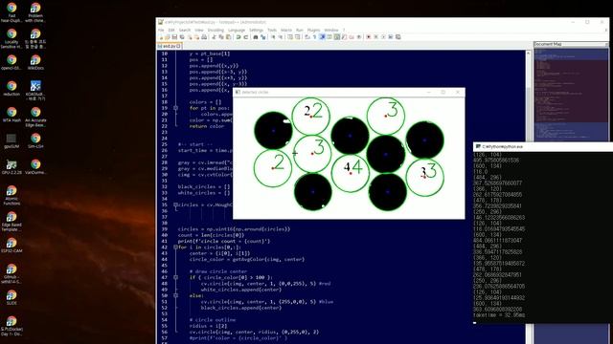Viewport: 613px width, 344px height.
Task: Click the Replace toolbar icon
Action: (263, 37)
